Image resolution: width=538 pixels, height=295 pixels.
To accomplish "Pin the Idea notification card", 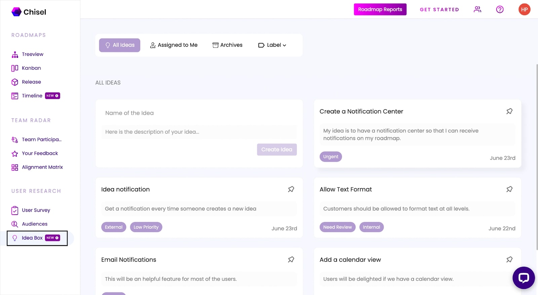I will [291, 189].
